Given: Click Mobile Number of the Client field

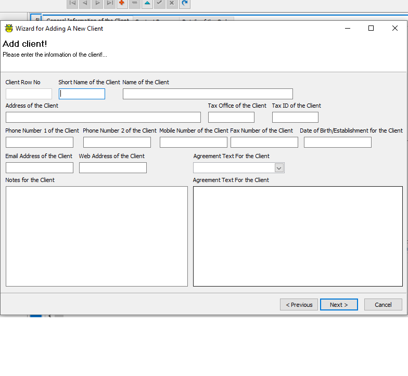Looking at the screenshot, I should (x=194, y=142).
